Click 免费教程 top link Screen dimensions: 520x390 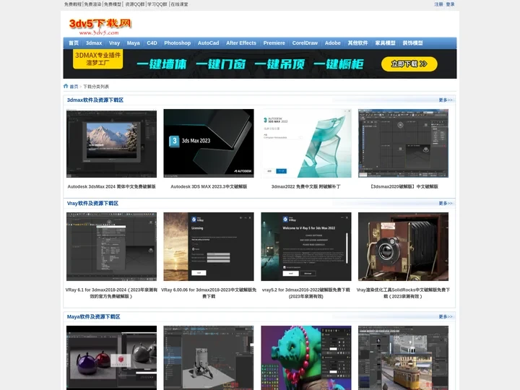[x=73, y=4]
